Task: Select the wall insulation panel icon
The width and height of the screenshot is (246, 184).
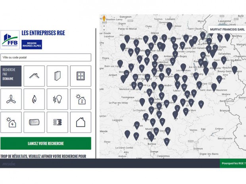Action: tap(58, 76)
